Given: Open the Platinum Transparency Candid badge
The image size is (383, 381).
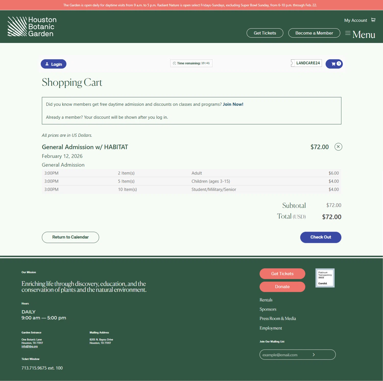Looking at the screenshot, I should [x=325, y=278].
